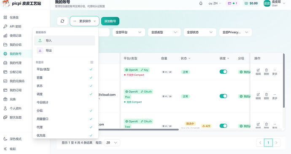Choose 导出 from the menu

[x=65, y=50]
